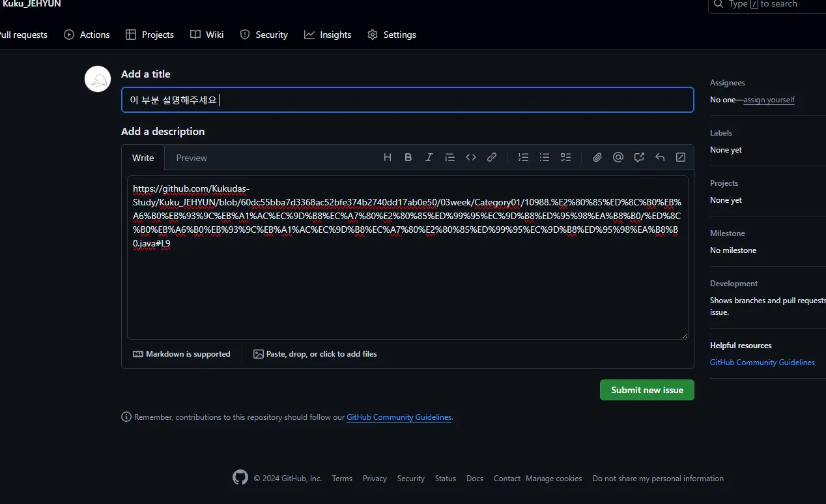Open the Projects sidebar section
The image size is (826, 504).
point(724,183)
